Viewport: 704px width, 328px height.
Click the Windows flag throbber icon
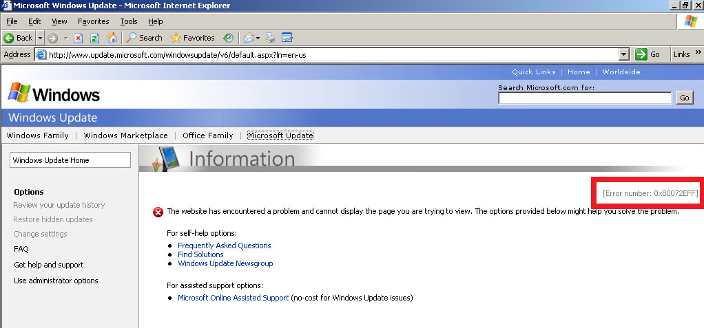[x=690, y=21]
